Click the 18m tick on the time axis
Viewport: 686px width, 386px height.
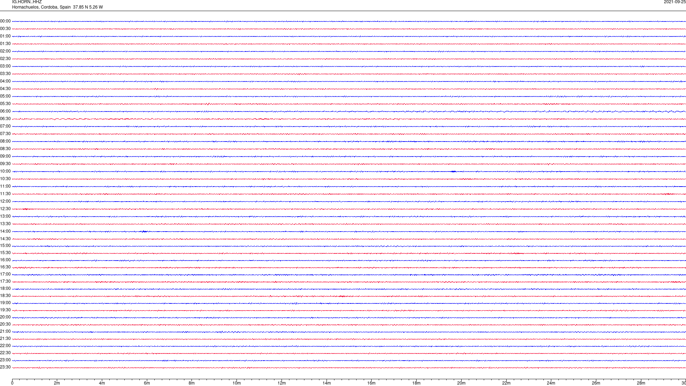tap(416, 383)
